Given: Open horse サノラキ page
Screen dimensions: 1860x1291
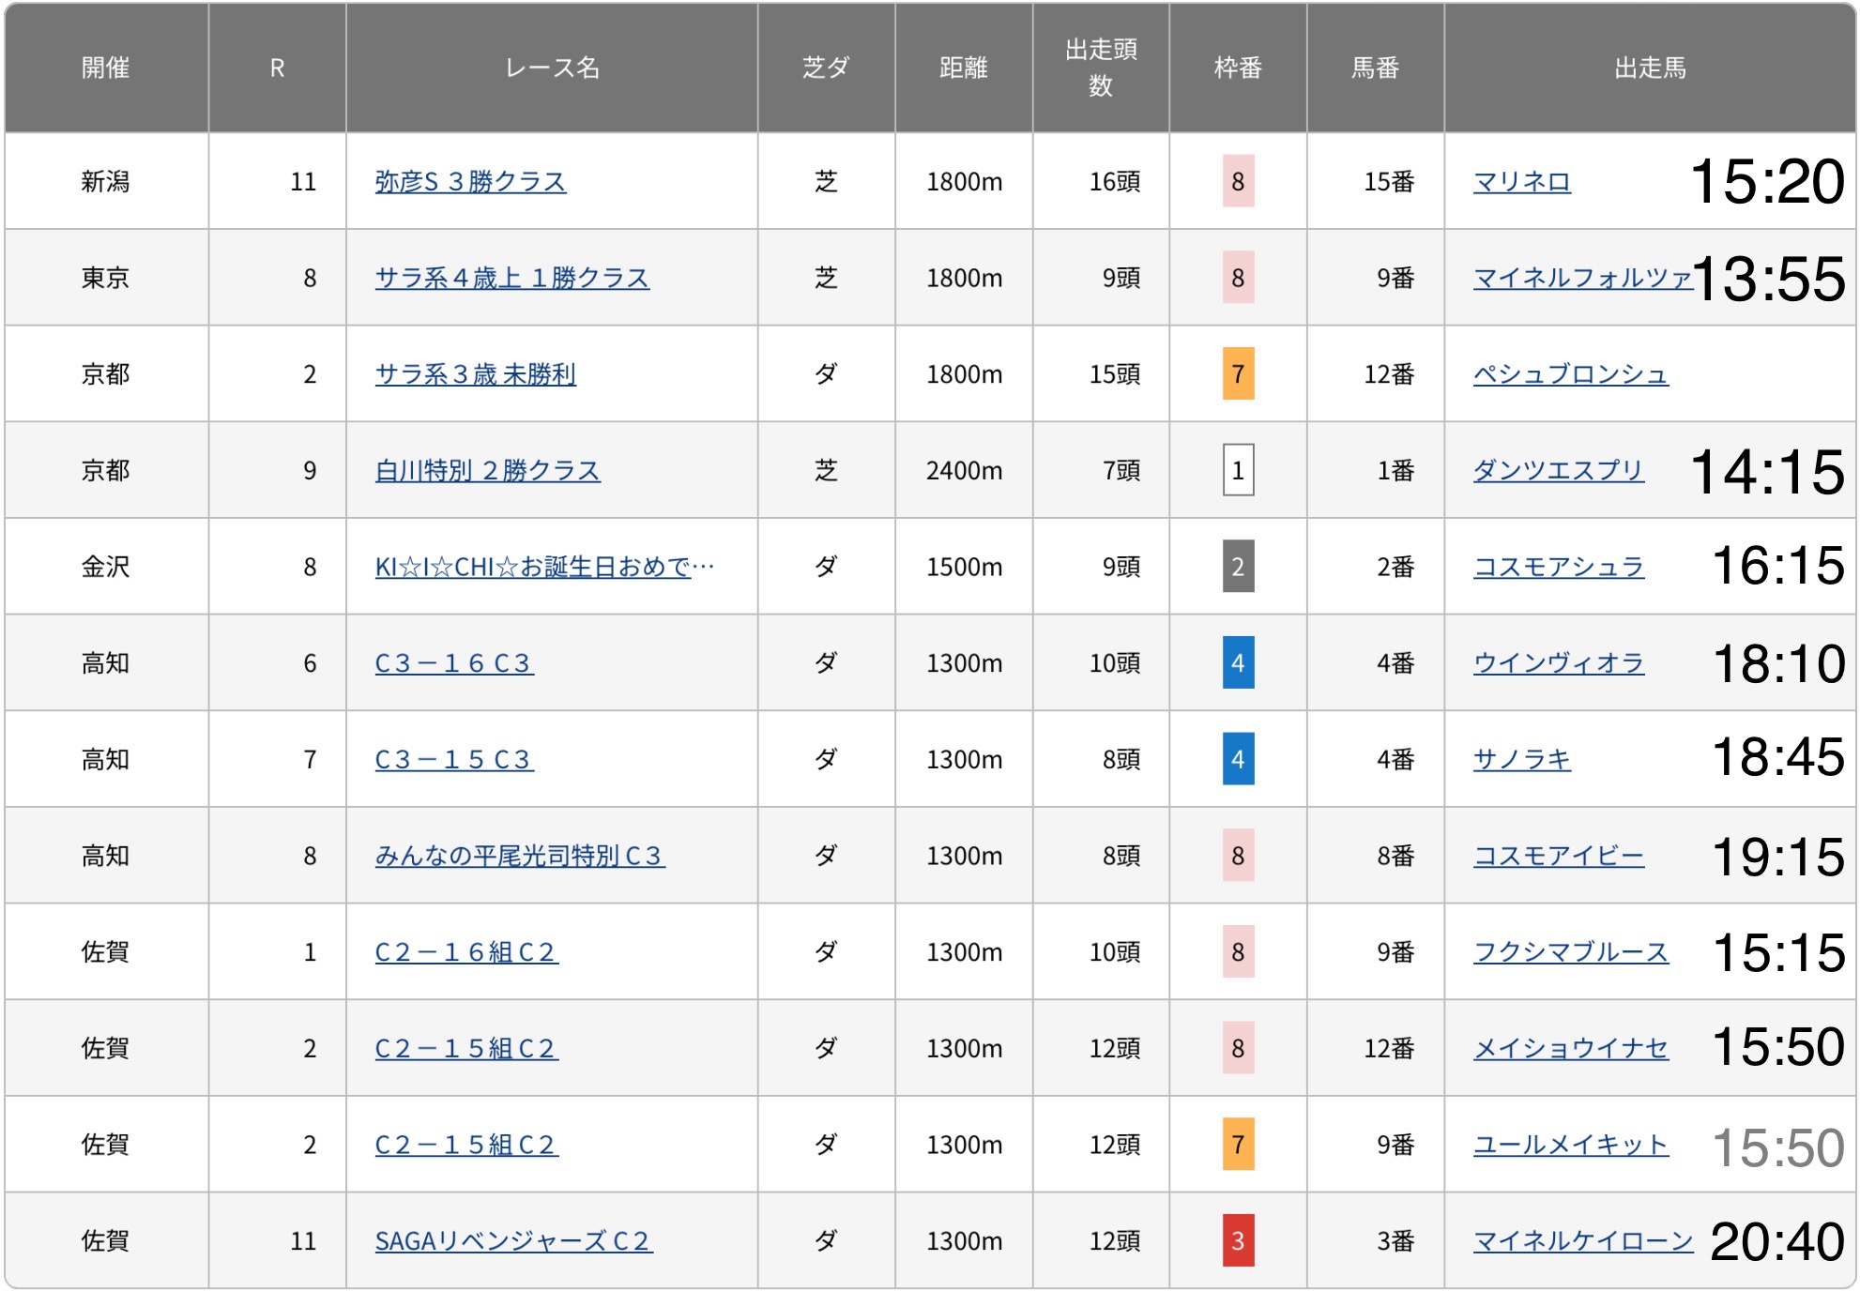Looking at the screenshot, I should click(1521, 759).
